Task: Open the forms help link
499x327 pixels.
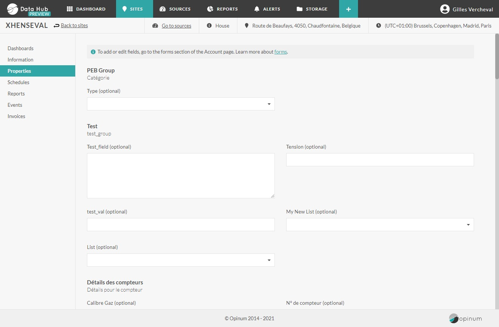Action: [280, 52]
